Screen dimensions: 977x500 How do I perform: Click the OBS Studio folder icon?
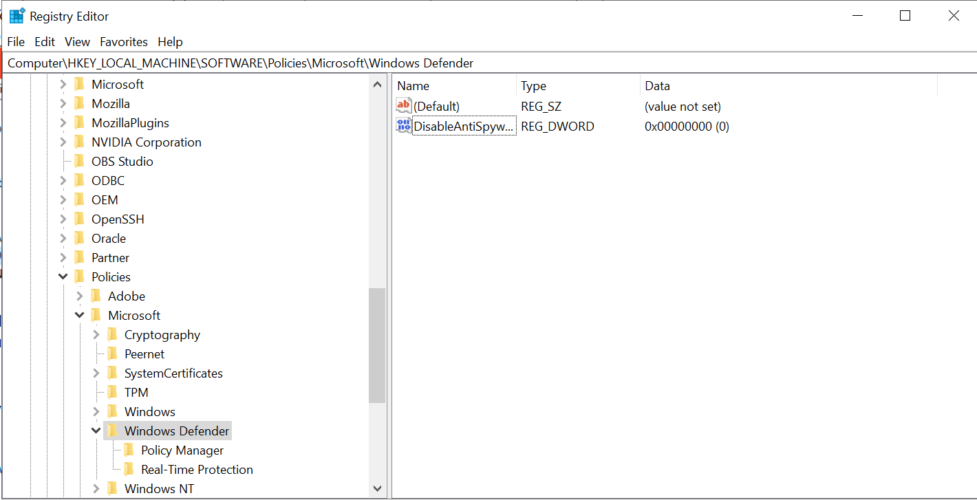pyautogui.click(x=79, y=162)
